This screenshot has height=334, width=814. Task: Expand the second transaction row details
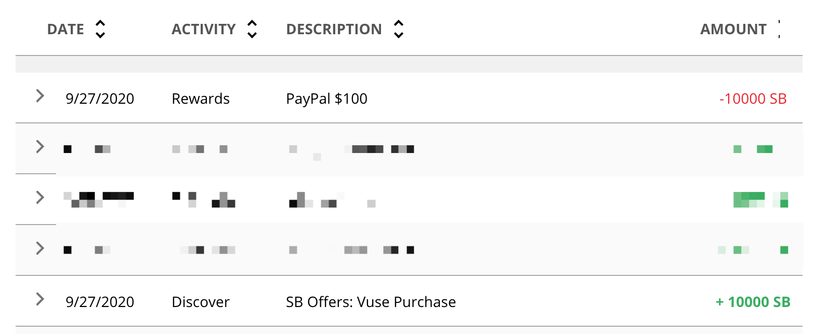tap(41, 147)
